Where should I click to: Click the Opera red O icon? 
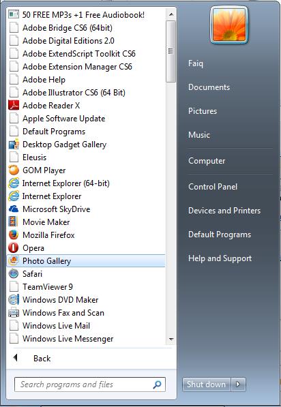14,248
